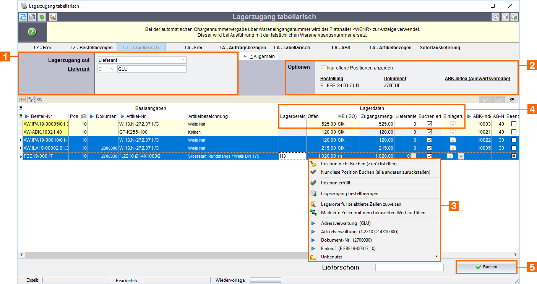Screen dimensions: 537x284
Task: Click the horizontal scrollbar left arrow
Action: pos(21,255)
